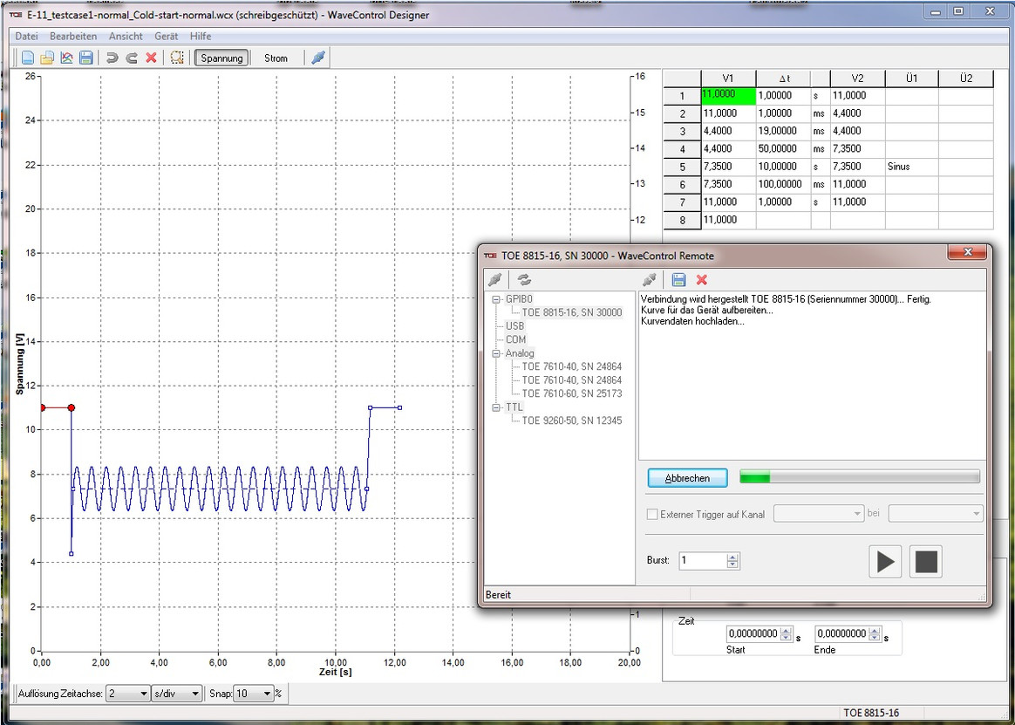The height and width of the screenshot is (725, 1015).
Task: Open an existing curve file
Action: click(x=47, y=57)
